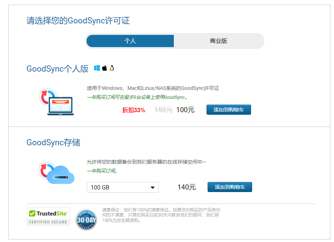Click the green five-device subscription note
Screen dimensions: 334x242
point(137,97)
